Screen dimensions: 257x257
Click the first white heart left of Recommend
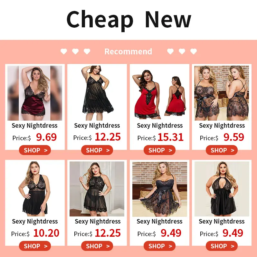coord(64,51)
